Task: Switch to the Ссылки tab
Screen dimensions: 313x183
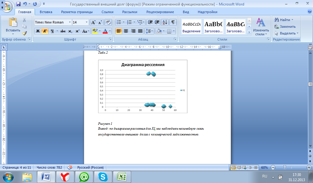Action: point(107,12)
